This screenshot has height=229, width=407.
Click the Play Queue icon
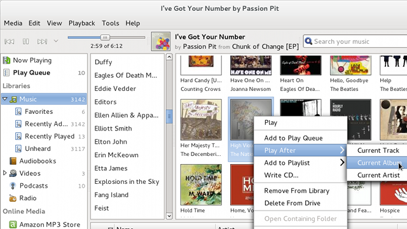6,73
